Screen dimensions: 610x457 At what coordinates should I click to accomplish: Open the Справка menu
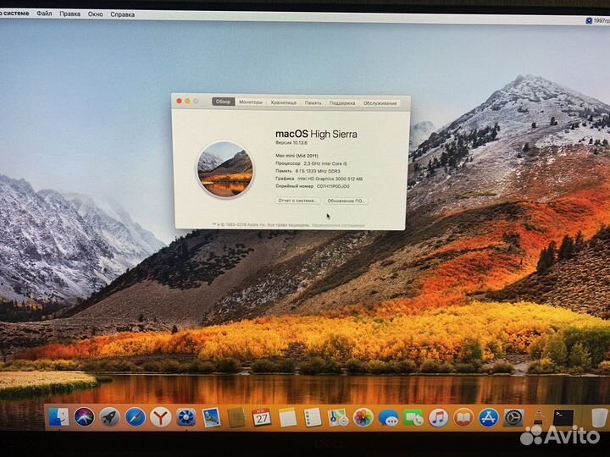(x=123, y=14)
